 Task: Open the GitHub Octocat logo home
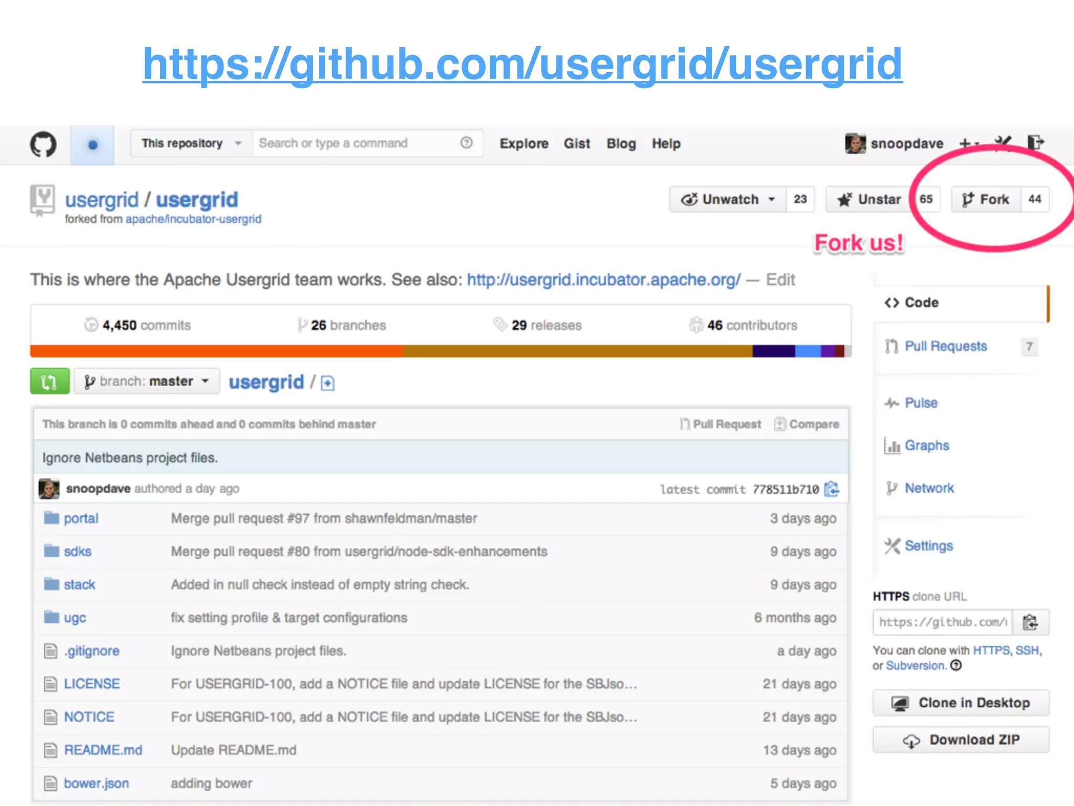click(43, 144)
